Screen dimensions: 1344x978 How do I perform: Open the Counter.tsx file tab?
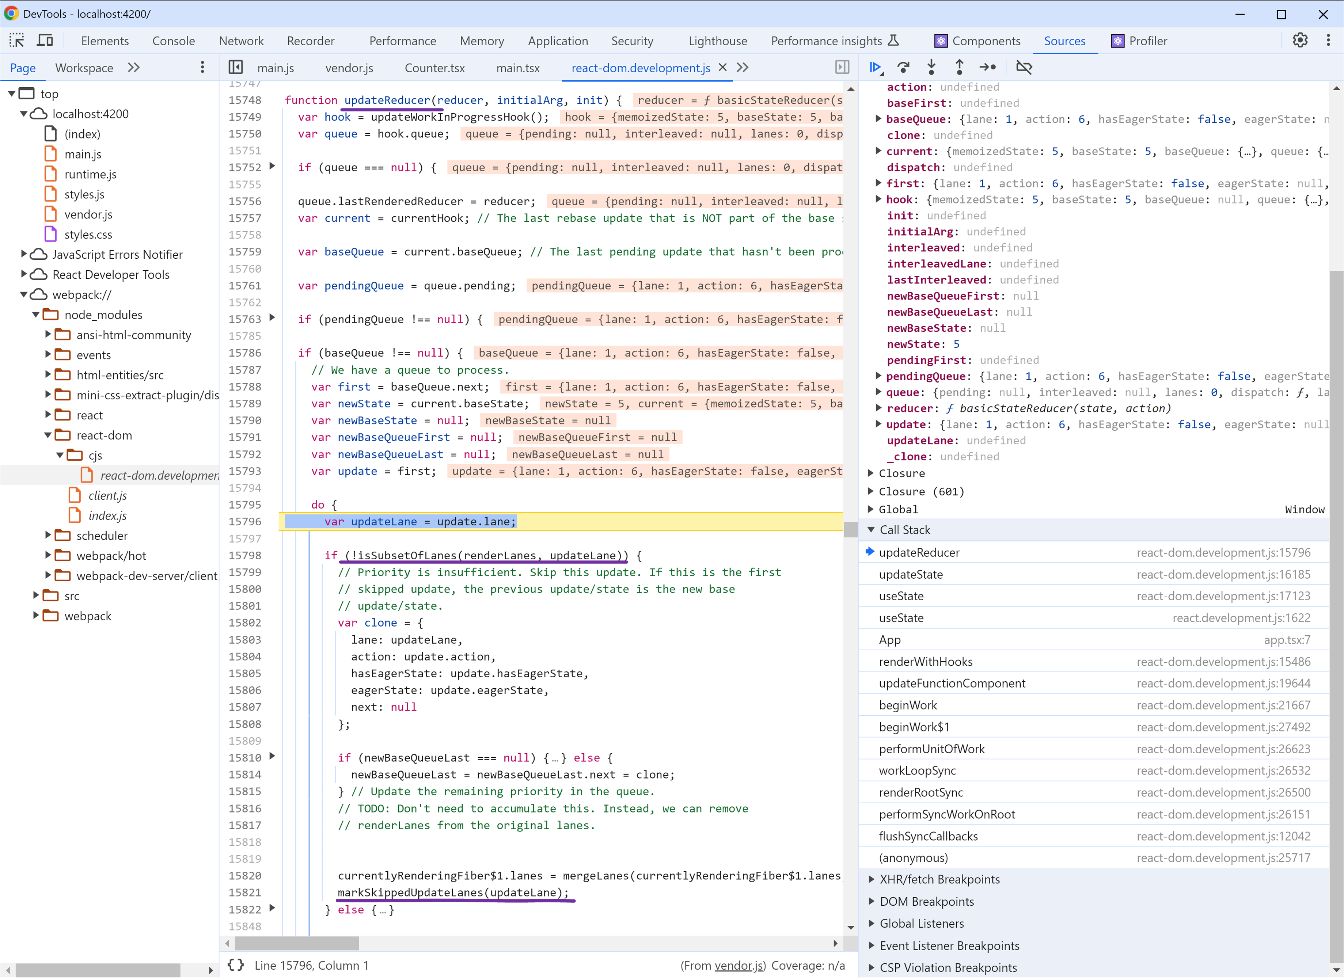434,68
